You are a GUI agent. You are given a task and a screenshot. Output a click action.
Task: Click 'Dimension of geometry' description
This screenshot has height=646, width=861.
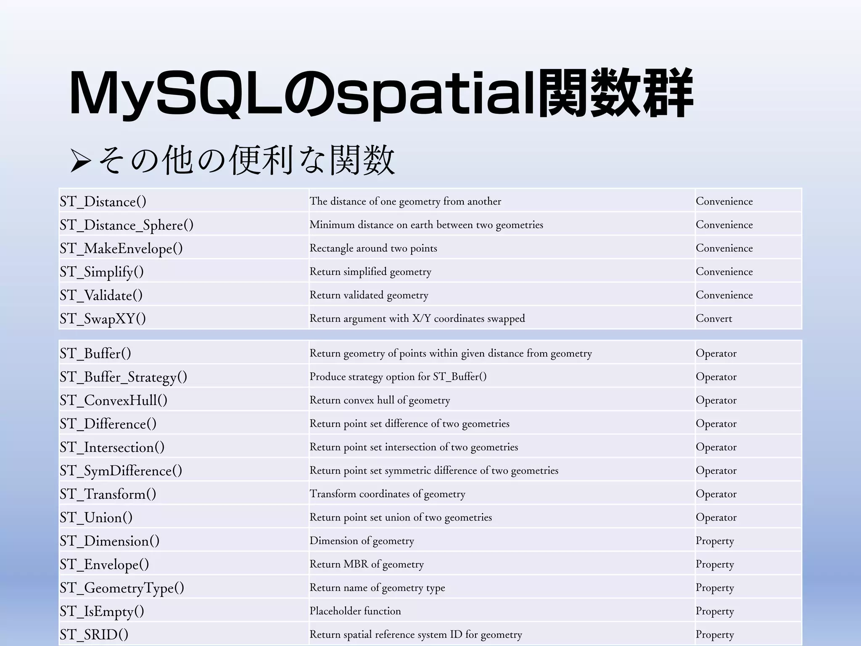(362, 541)
